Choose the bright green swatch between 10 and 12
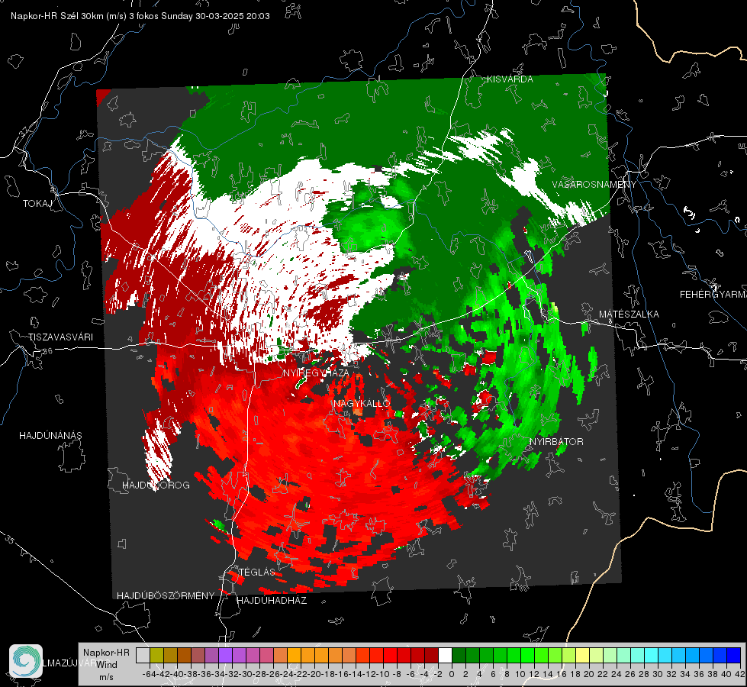The width and height of the screenshot is (747, 687). [527, 655]
